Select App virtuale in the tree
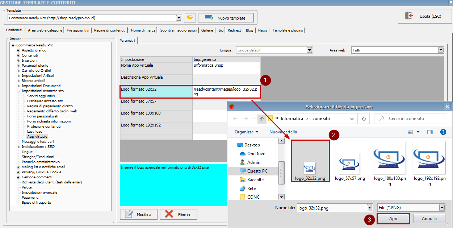 (x=37, y=136)
